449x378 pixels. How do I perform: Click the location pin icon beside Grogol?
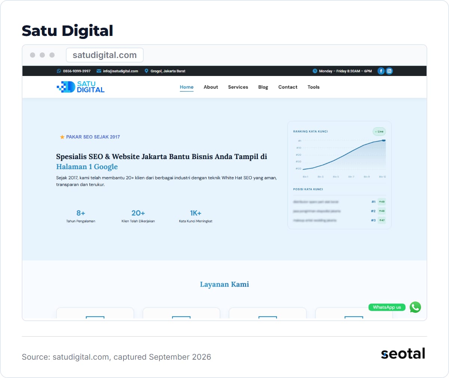(x=146, y=71)
